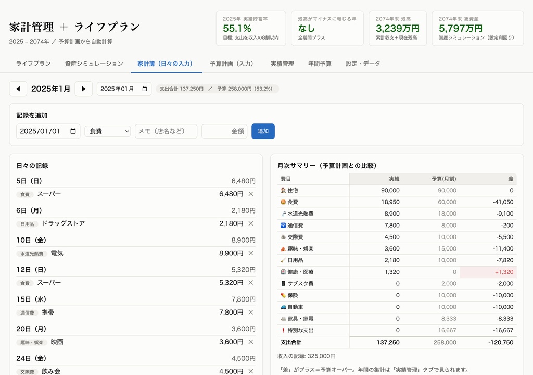533x375 pixels.
Task: Click the 支出合計 total -120,750 cell
Action: (x=488, y=342)
